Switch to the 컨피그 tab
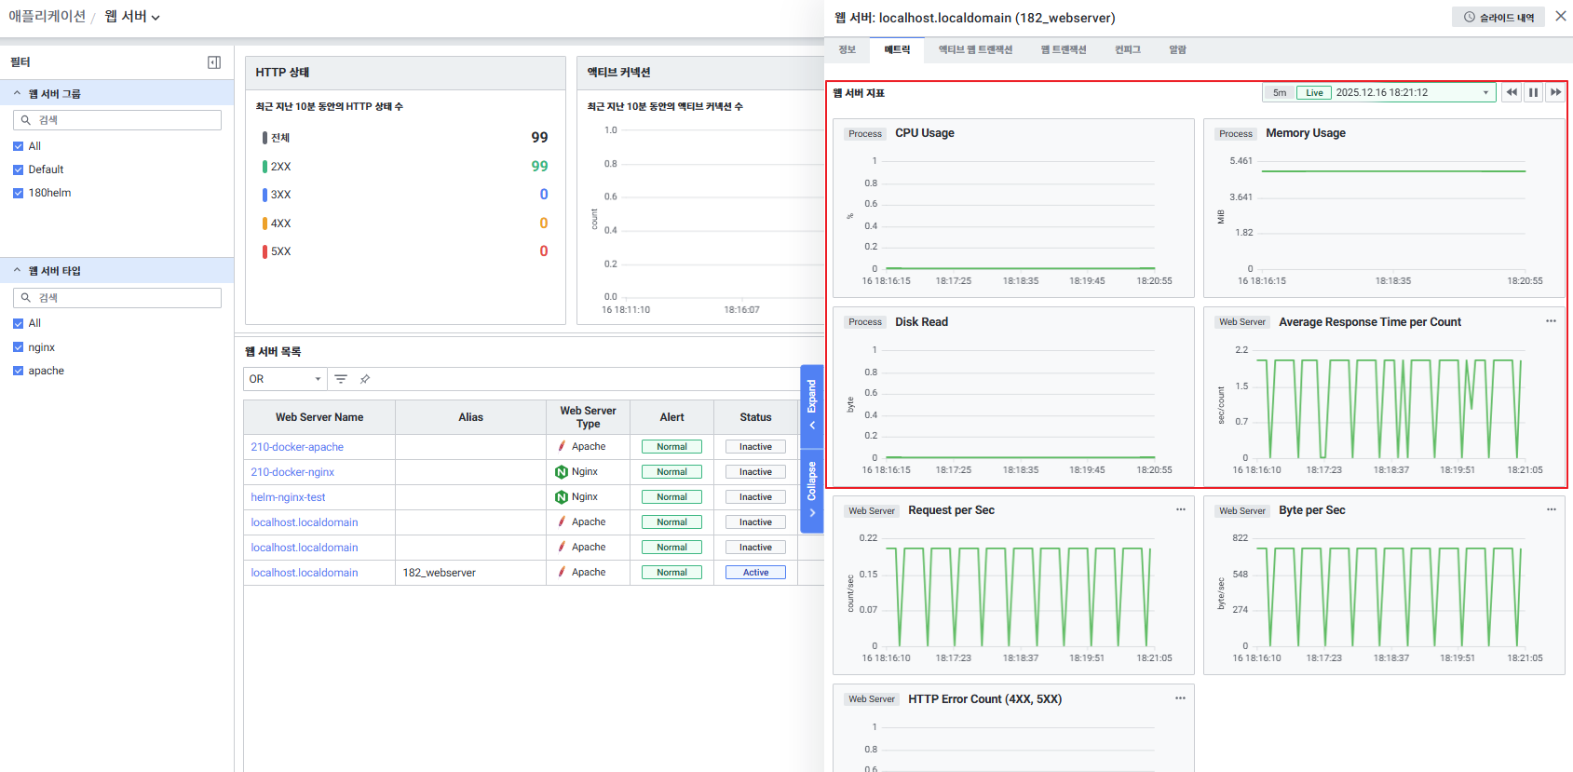 pyautogui.click(x=1127, y=49)
